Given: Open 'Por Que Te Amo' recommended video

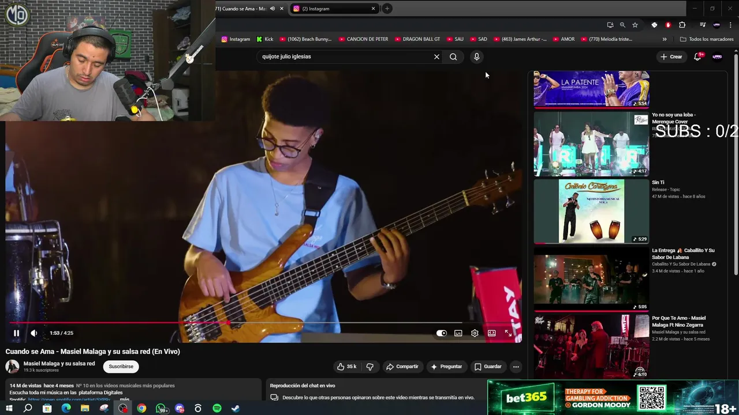Looking at the screenshot, I should click(x=679, y=322).
